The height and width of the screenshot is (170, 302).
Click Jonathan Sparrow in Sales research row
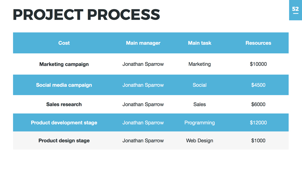(x=143, y=104)
